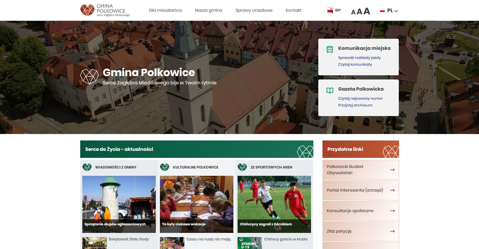Open the Dla mieszkańca menu
This screenshot has width=479, height=249.
pyautogui.click(x=165, y=10)
